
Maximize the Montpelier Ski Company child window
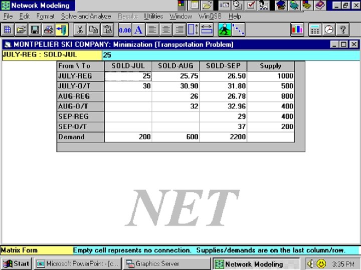344,44
